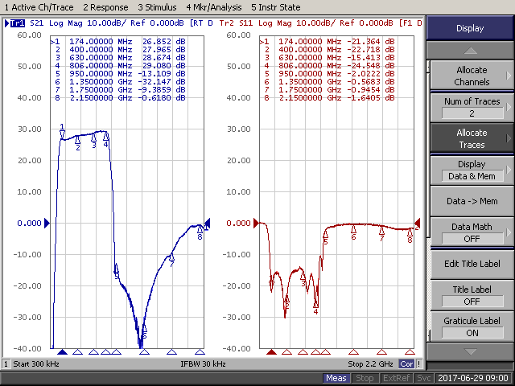The width and height of the screenshot is (515, 386).
Task: Click marker 7 triangle on S21 frequency axis
Action: tap(171, 352)
